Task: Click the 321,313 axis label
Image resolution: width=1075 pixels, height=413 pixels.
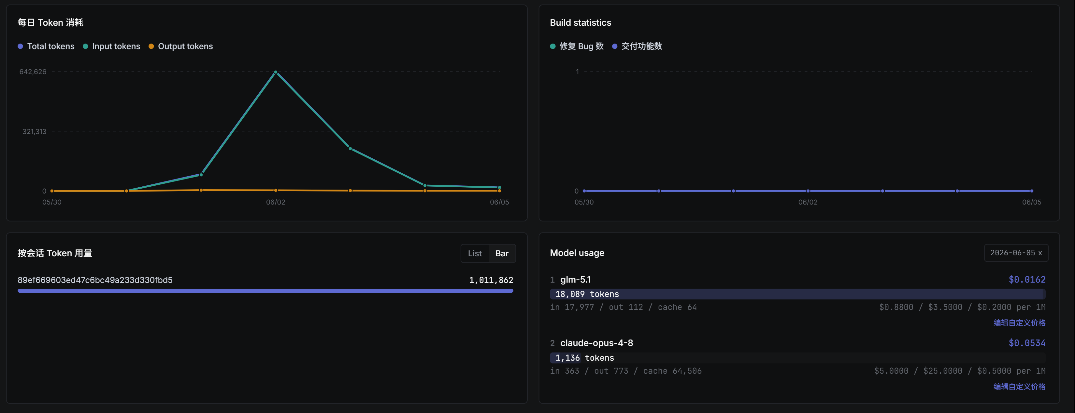Action: (x=34, y=131)
